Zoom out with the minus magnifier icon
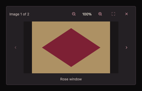This screenshot has height=91, width=142. click(x=74, y=14)
